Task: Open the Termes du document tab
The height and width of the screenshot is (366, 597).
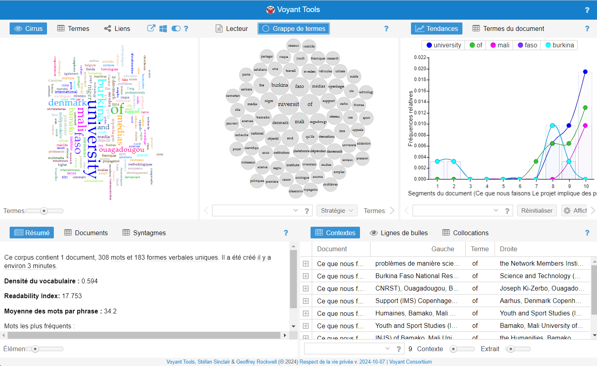Action: [508, 28]
